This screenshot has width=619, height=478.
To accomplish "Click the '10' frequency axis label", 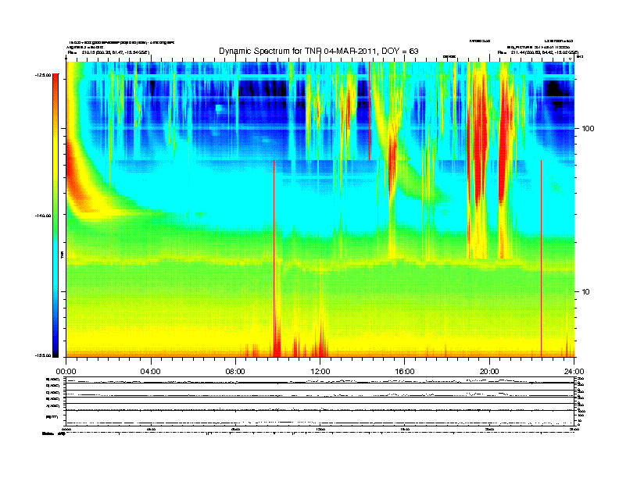I will point(586,292).
